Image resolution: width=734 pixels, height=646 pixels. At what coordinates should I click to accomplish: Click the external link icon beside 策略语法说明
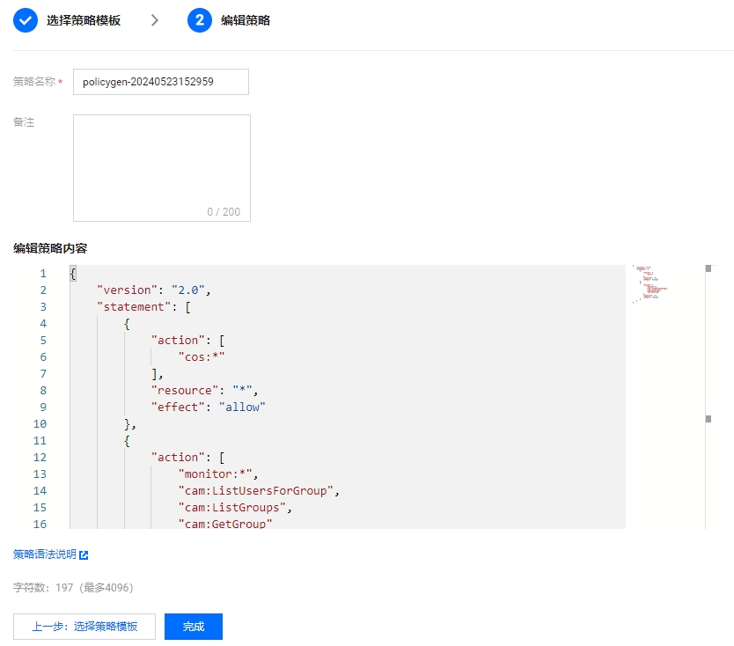tap(84, 555)
